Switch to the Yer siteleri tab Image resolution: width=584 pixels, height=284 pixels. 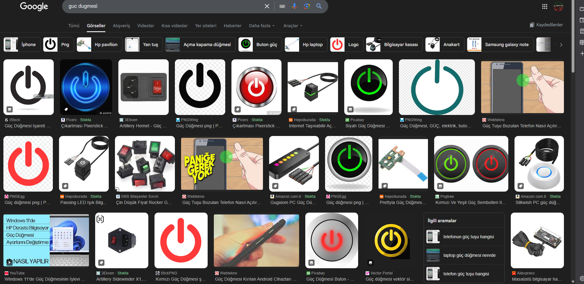206,26
